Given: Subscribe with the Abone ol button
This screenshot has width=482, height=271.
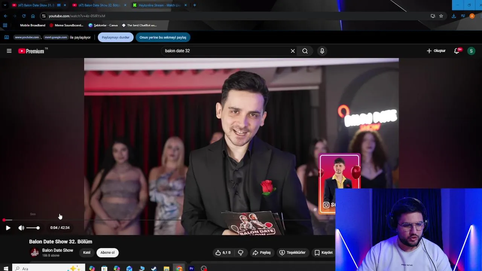Looking at the screenshot, I should (x=107, y=253).
